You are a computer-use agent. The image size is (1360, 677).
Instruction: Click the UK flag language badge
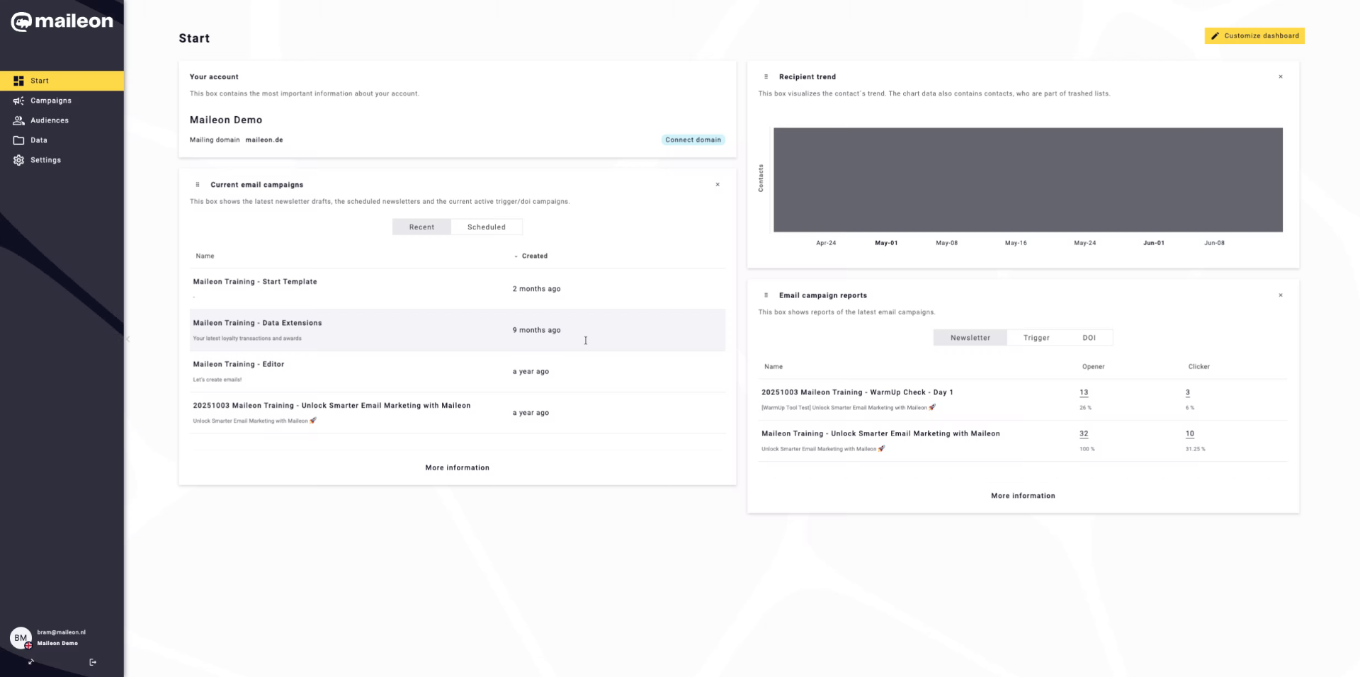pyautogui.click(x=28, y=645)
